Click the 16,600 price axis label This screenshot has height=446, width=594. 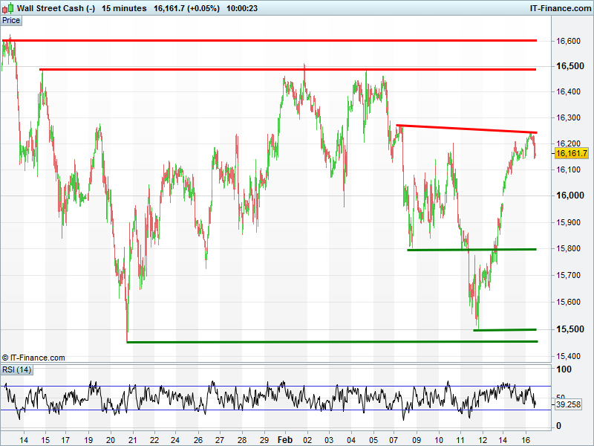(568, 41)
